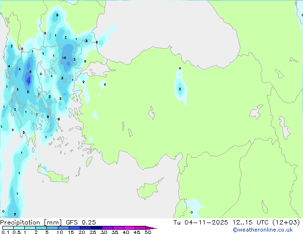Click the legend value label "30"
This screenshot has height=234, width=303.
pos(104,232)
